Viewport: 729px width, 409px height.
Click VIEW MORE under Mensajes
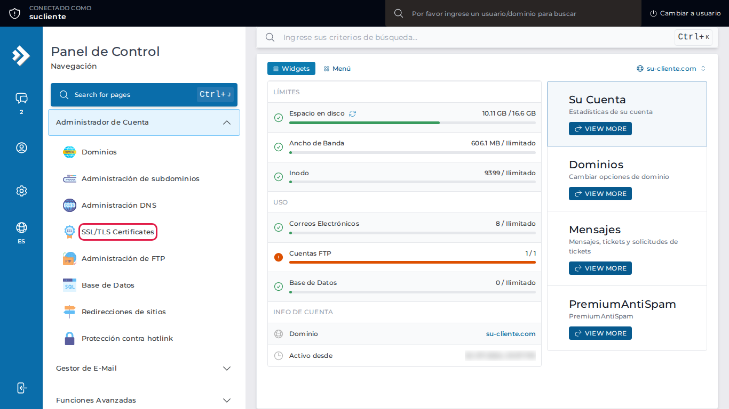pos(600,268)
